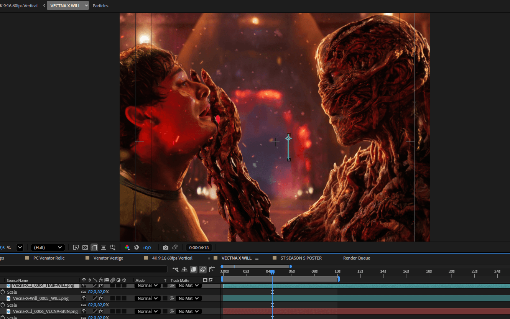510x319 pixels.
Task: Toggle the timeline Motion Blur enable switch
Action: coord(203,270)
